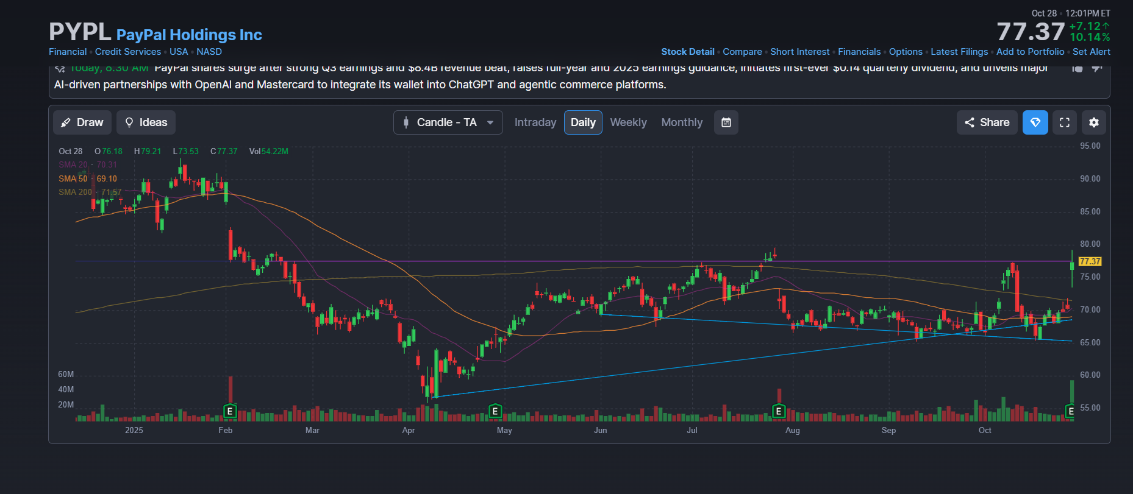The height and width of the screenshot is (494, 1133).
Task: Share the PYPL chart
Action: [987, 122]
